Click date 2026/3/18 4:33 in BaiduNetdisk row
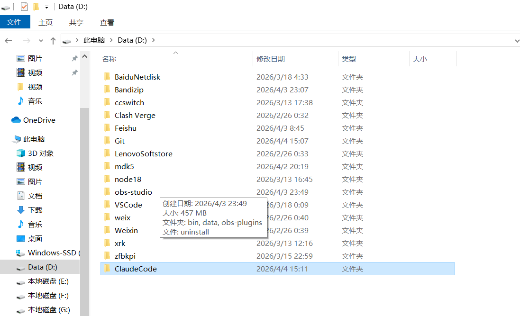 click(x=282, y=77)
